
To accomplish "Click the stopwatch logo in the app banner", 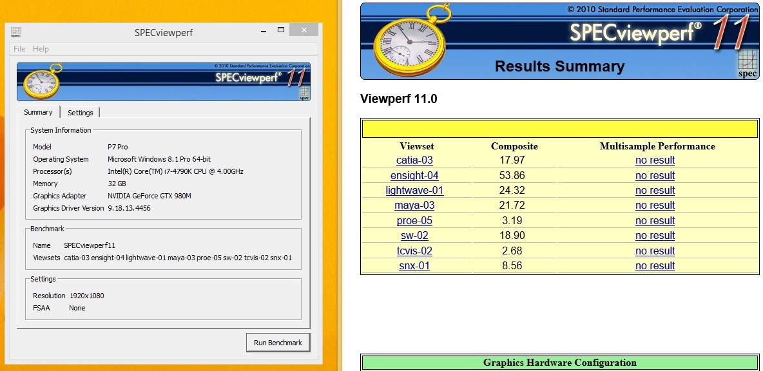I will [x=42, y=83].
